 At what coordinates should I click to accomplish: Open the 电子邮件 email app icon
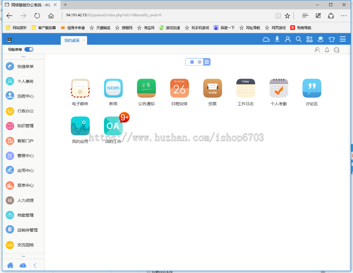(80, 88)
